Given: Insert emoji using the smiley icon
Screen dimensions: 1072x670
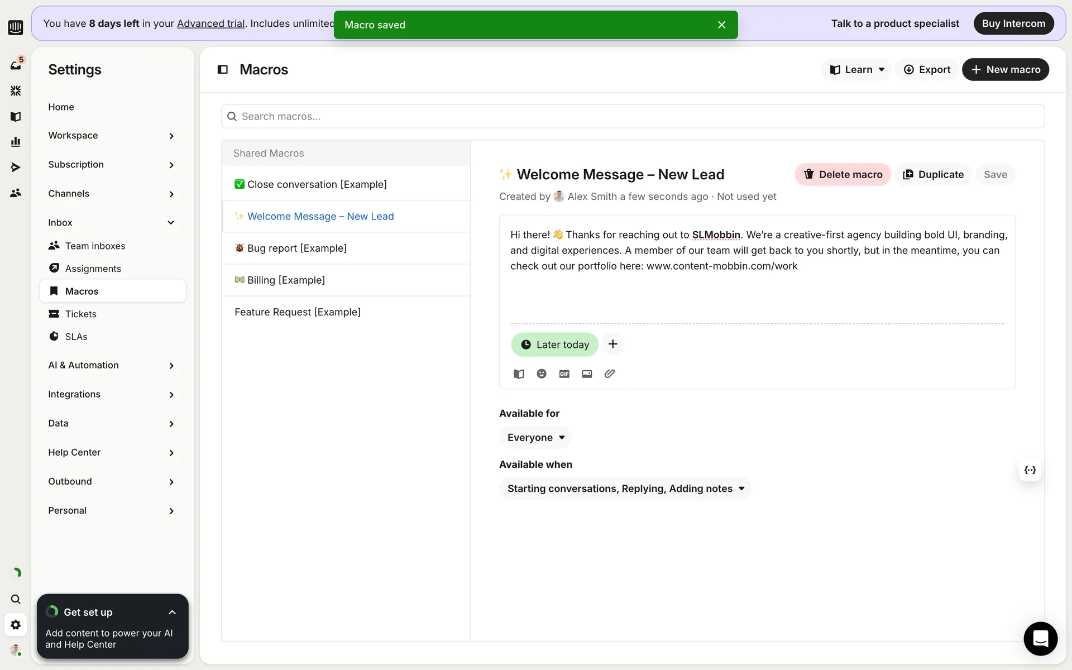Looking at the screenshot, I should [541, 374].
